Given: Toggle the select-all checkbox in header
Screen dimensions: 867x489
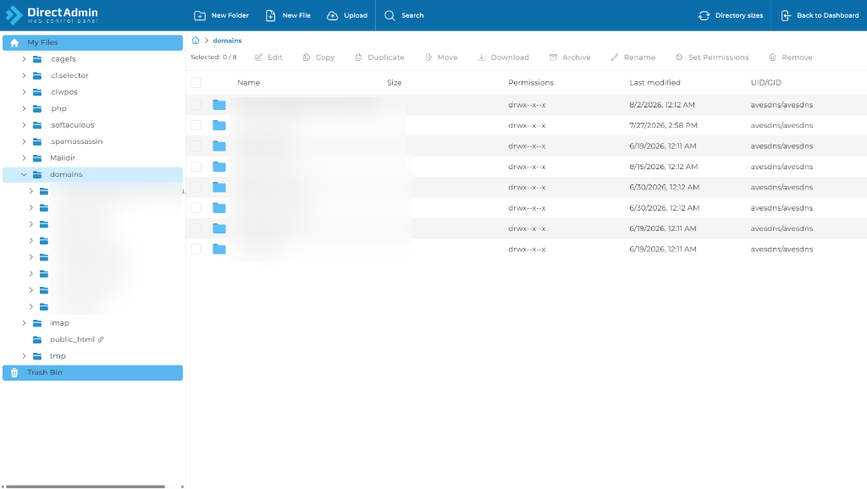Looking at the screenshot, I should coord(196,83).
